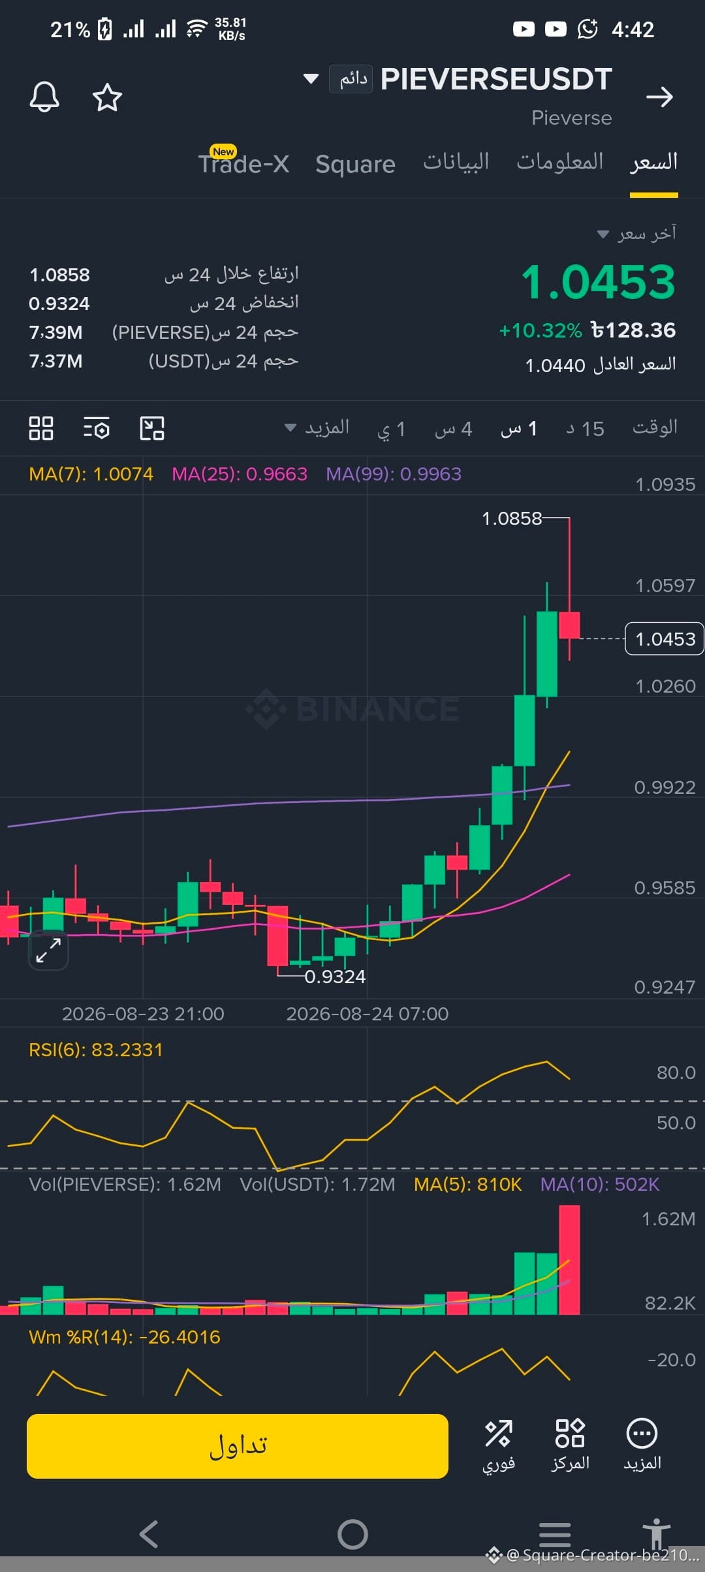705x1572 pixels.
Task: Select the 1 ي daily timeframe
Action: tap(392, 429)
